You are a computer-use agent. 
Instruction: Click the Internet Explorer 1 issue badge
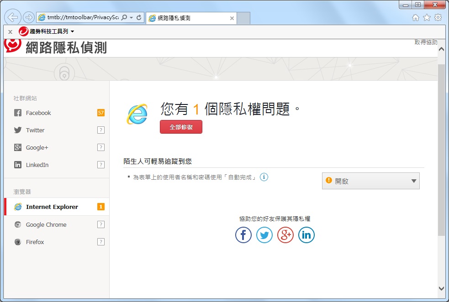coord(101,207)
